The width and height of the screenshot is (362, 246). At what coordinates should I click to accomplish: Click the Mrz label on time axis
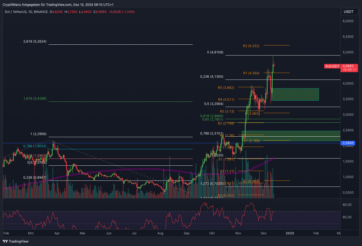(x=31, y=233)
